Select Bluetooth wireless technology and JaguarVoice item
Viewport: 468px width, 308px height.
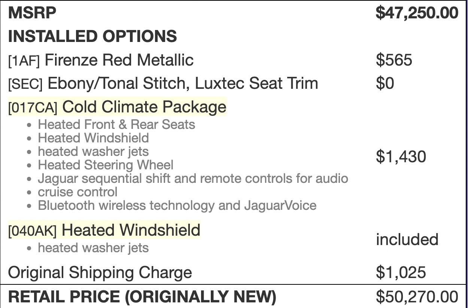pos(177,205)
